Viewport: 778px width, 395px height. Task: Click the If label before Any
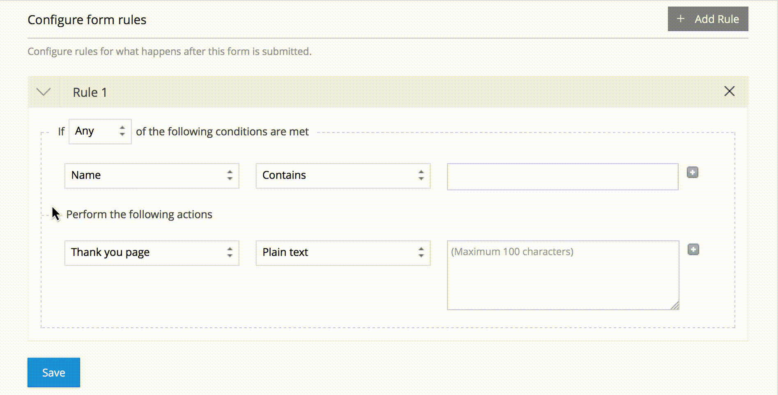(61, 132)
